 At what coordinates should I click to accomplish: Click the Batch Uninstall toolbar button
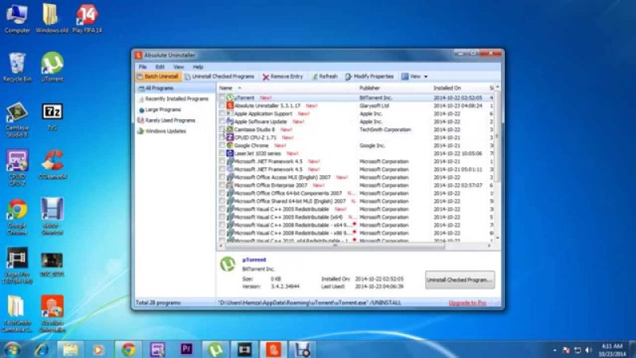(158, 76)
